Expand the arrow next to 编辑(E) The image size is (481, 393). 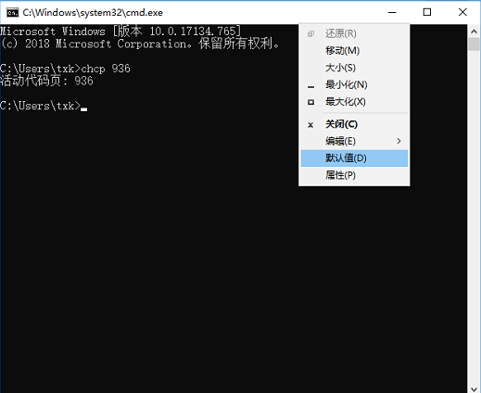pos(399,141)
